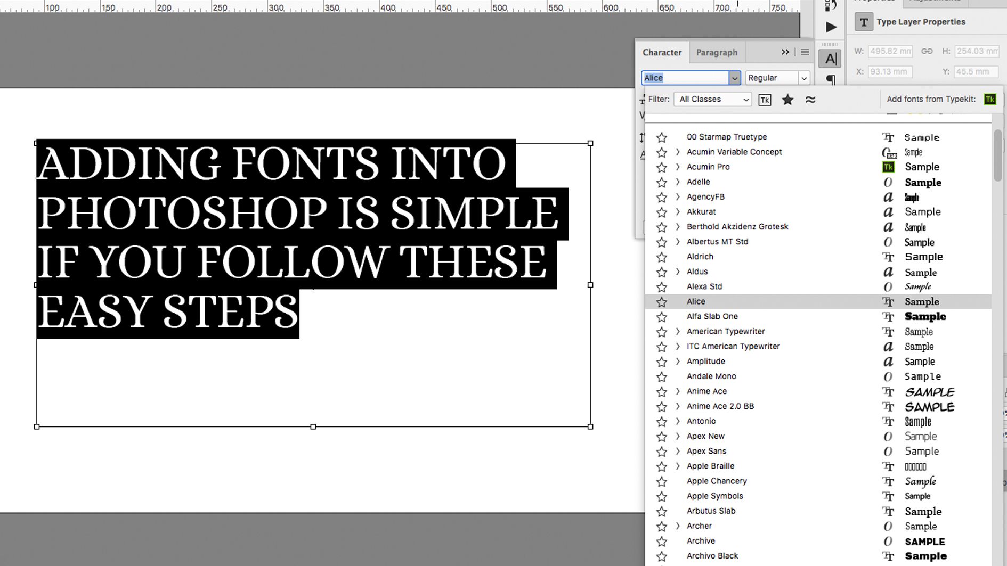The height and width of the screenshot is (566, 1007).
Task: Click the show similar fonts icon
Action: [x=810, y=100]
